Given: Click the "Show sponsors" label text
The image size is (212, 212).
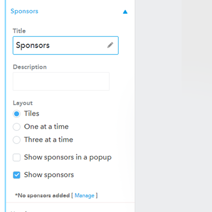Looking at the screenshot, I should point(49,175).
